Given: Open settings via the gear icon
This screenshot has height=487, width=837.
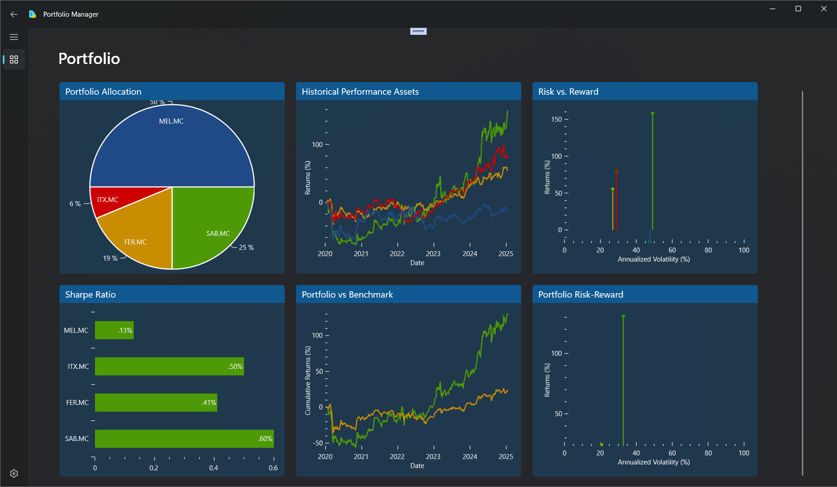Looking at the screenshot, I should coord(14,473).
